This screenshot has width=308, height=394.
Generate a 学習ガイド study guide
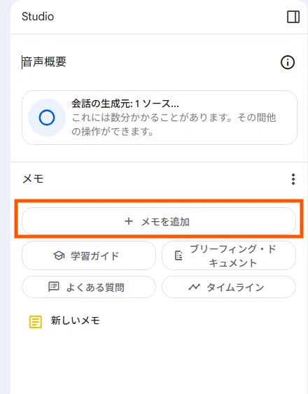click(89, 255)
